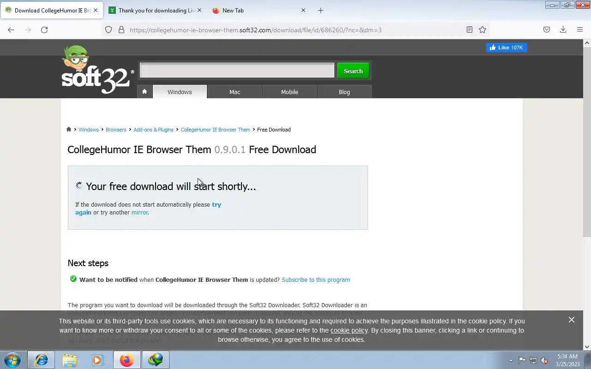Click the green Search button
This screenshot has width=591, height=369.
tap(353, 71)
